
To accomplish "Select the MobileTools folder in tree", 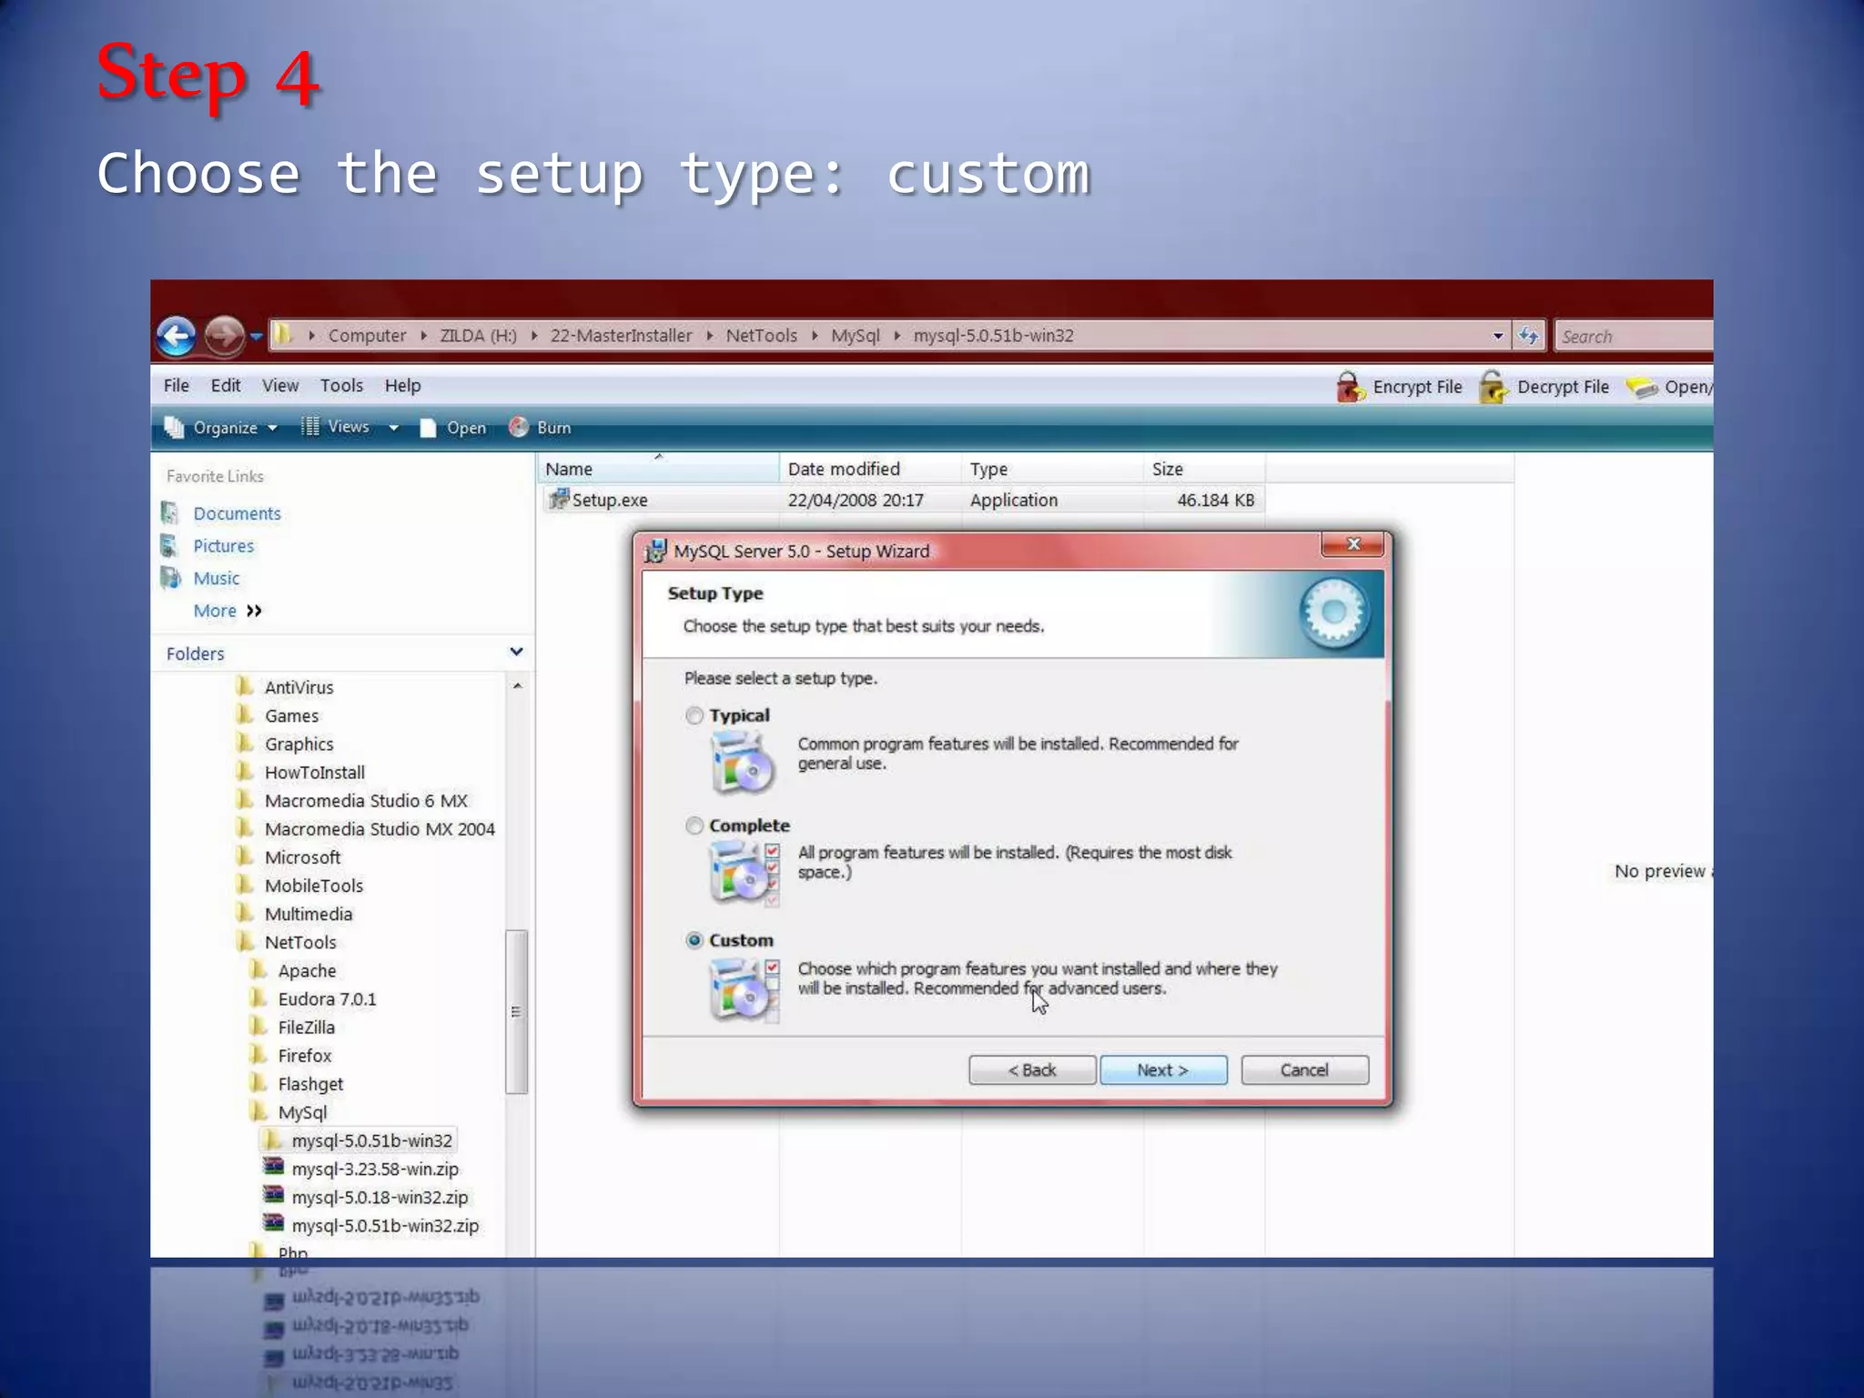I will tap(313, 886).
